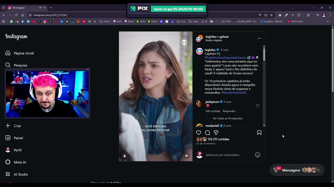Image resolution: width=334 pixels, height=187 pixels.
Task: Expand the POE2 bookmarks folder
Action: [x=226, y=22]
